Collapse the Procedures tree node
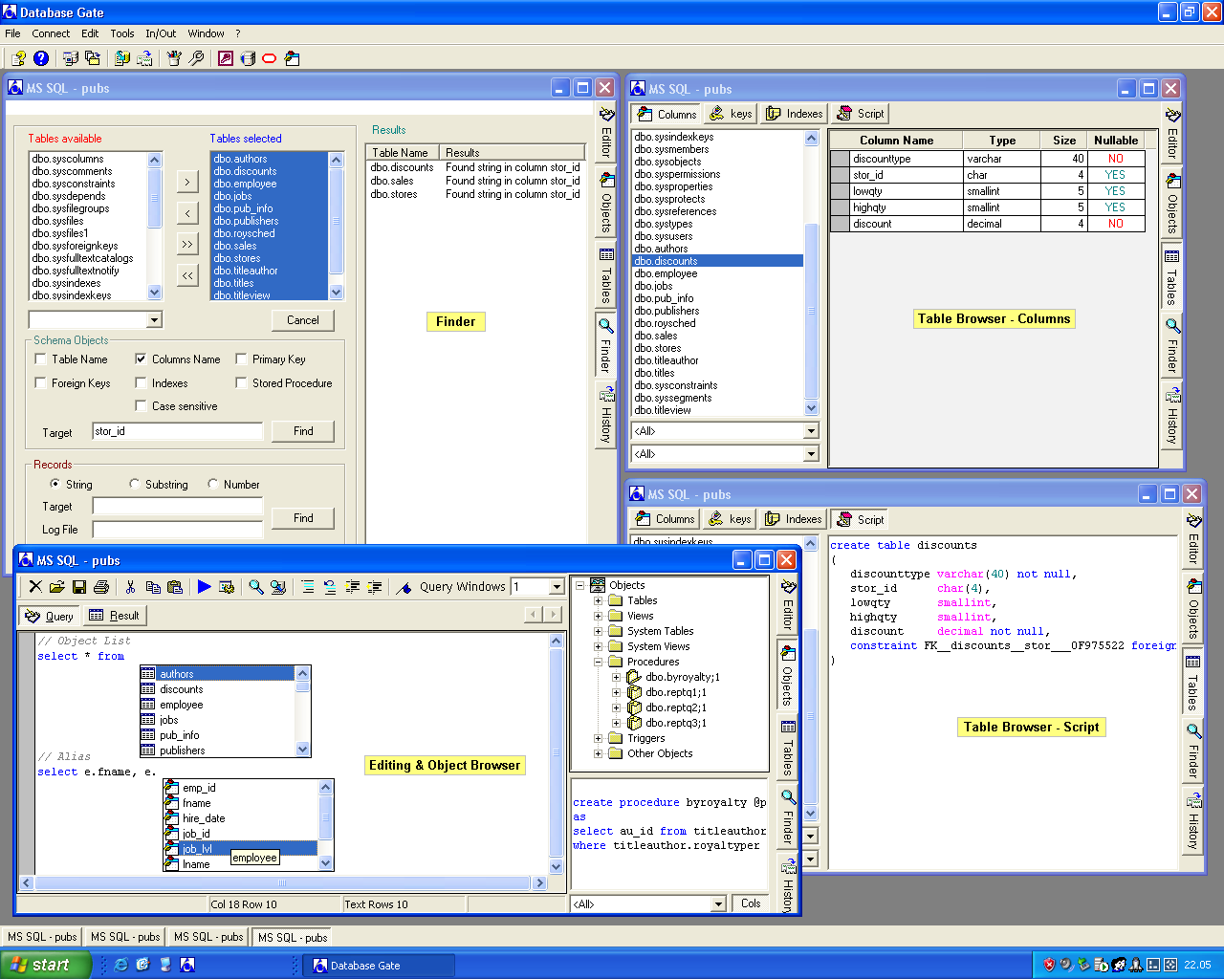 [599, 662]
